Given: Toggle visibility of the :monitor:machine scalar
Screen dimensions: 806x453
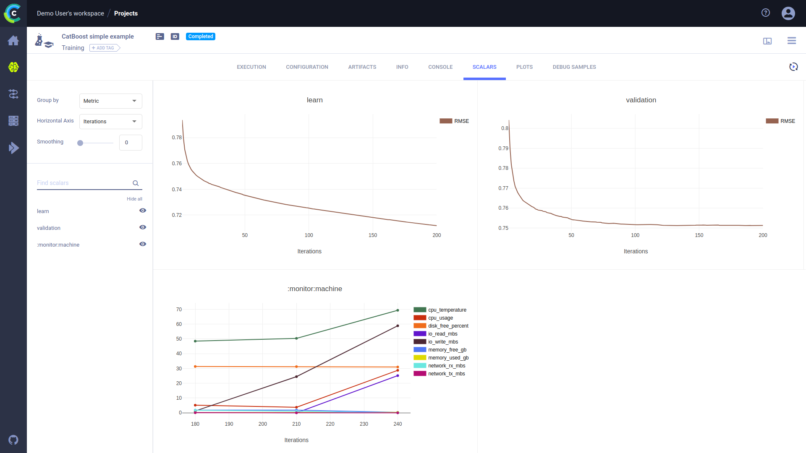Looking at the screenshot, I should pos(143,244).
